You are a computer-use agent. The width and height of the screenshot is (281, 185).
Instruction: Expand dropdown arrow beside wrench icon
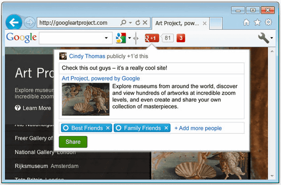pos(271,38)
